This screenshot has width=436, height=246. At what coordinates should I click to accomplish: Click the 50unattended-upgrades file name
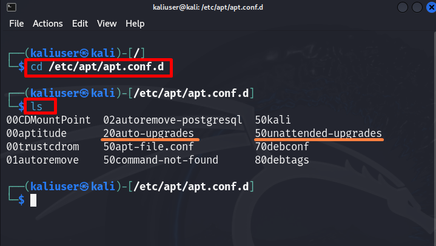318,133
